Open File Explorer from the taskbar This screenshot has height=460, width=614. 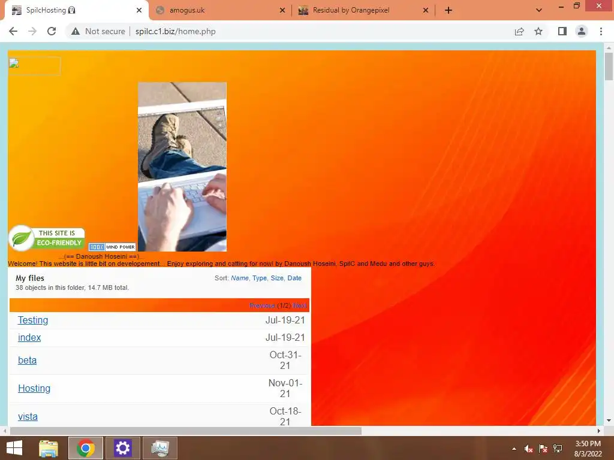[x=49, y=448]
